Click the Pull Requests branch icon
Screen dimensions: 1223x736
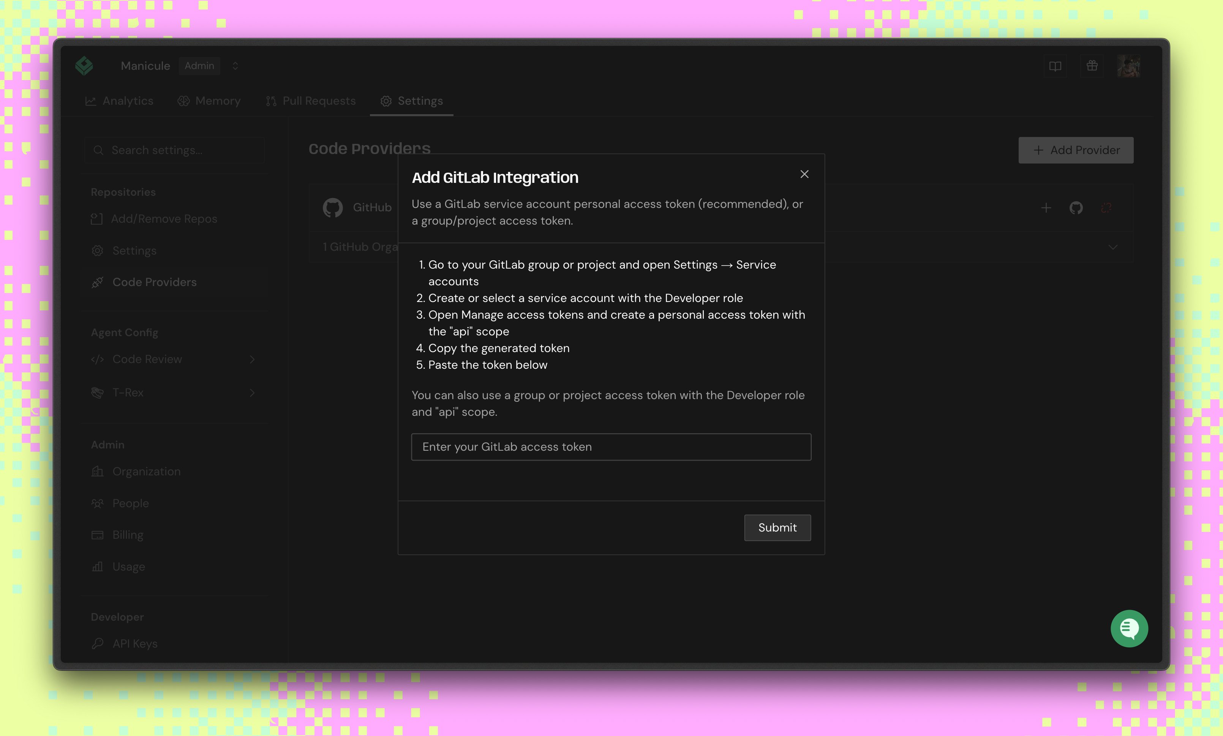pyautogui.click(x=271, y=101)
